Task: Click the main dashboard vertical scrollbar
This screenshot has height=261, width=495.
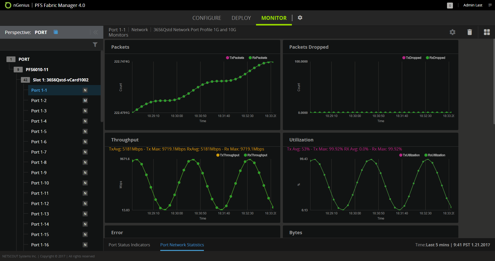Action: [494, 82]
